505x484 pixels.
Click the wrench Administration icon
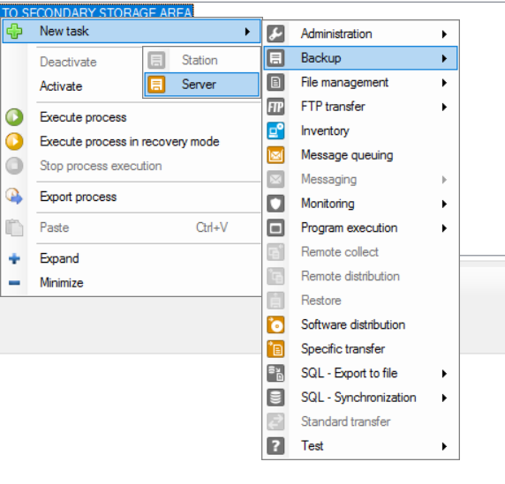pos(275,34)
